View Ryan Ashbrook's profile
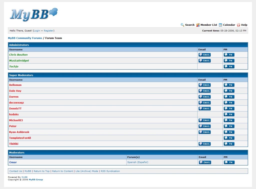This screenshot has width=256, height=189. coord(19,132)
